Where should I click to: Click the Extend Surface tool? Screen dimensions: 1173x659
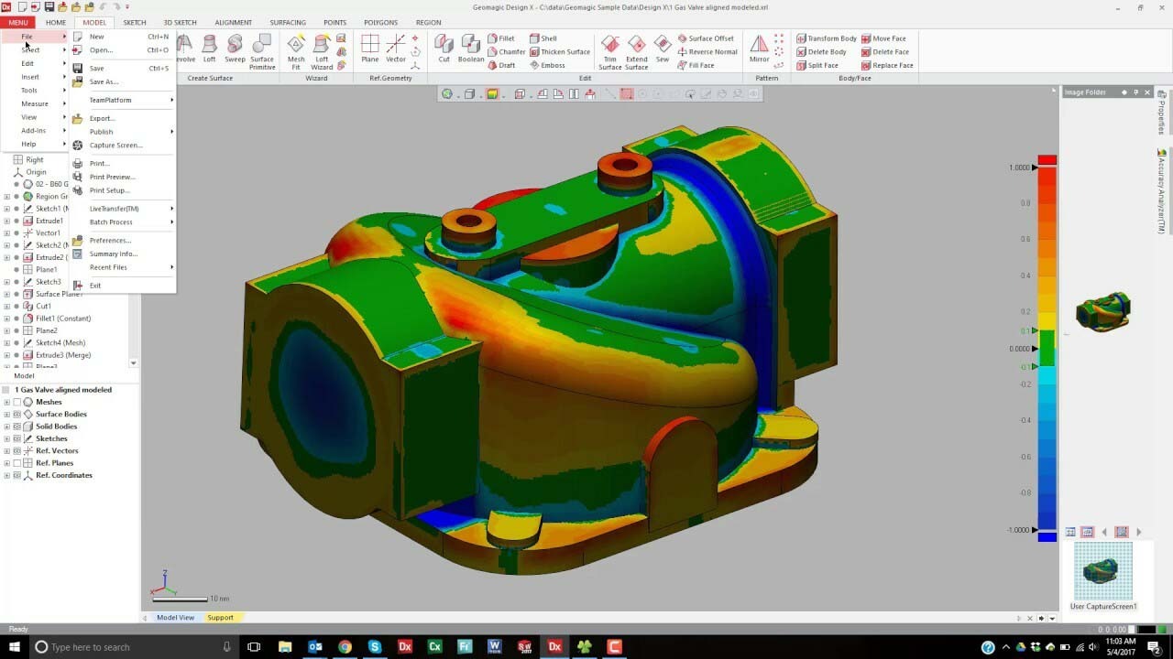[x=637, y=52]
